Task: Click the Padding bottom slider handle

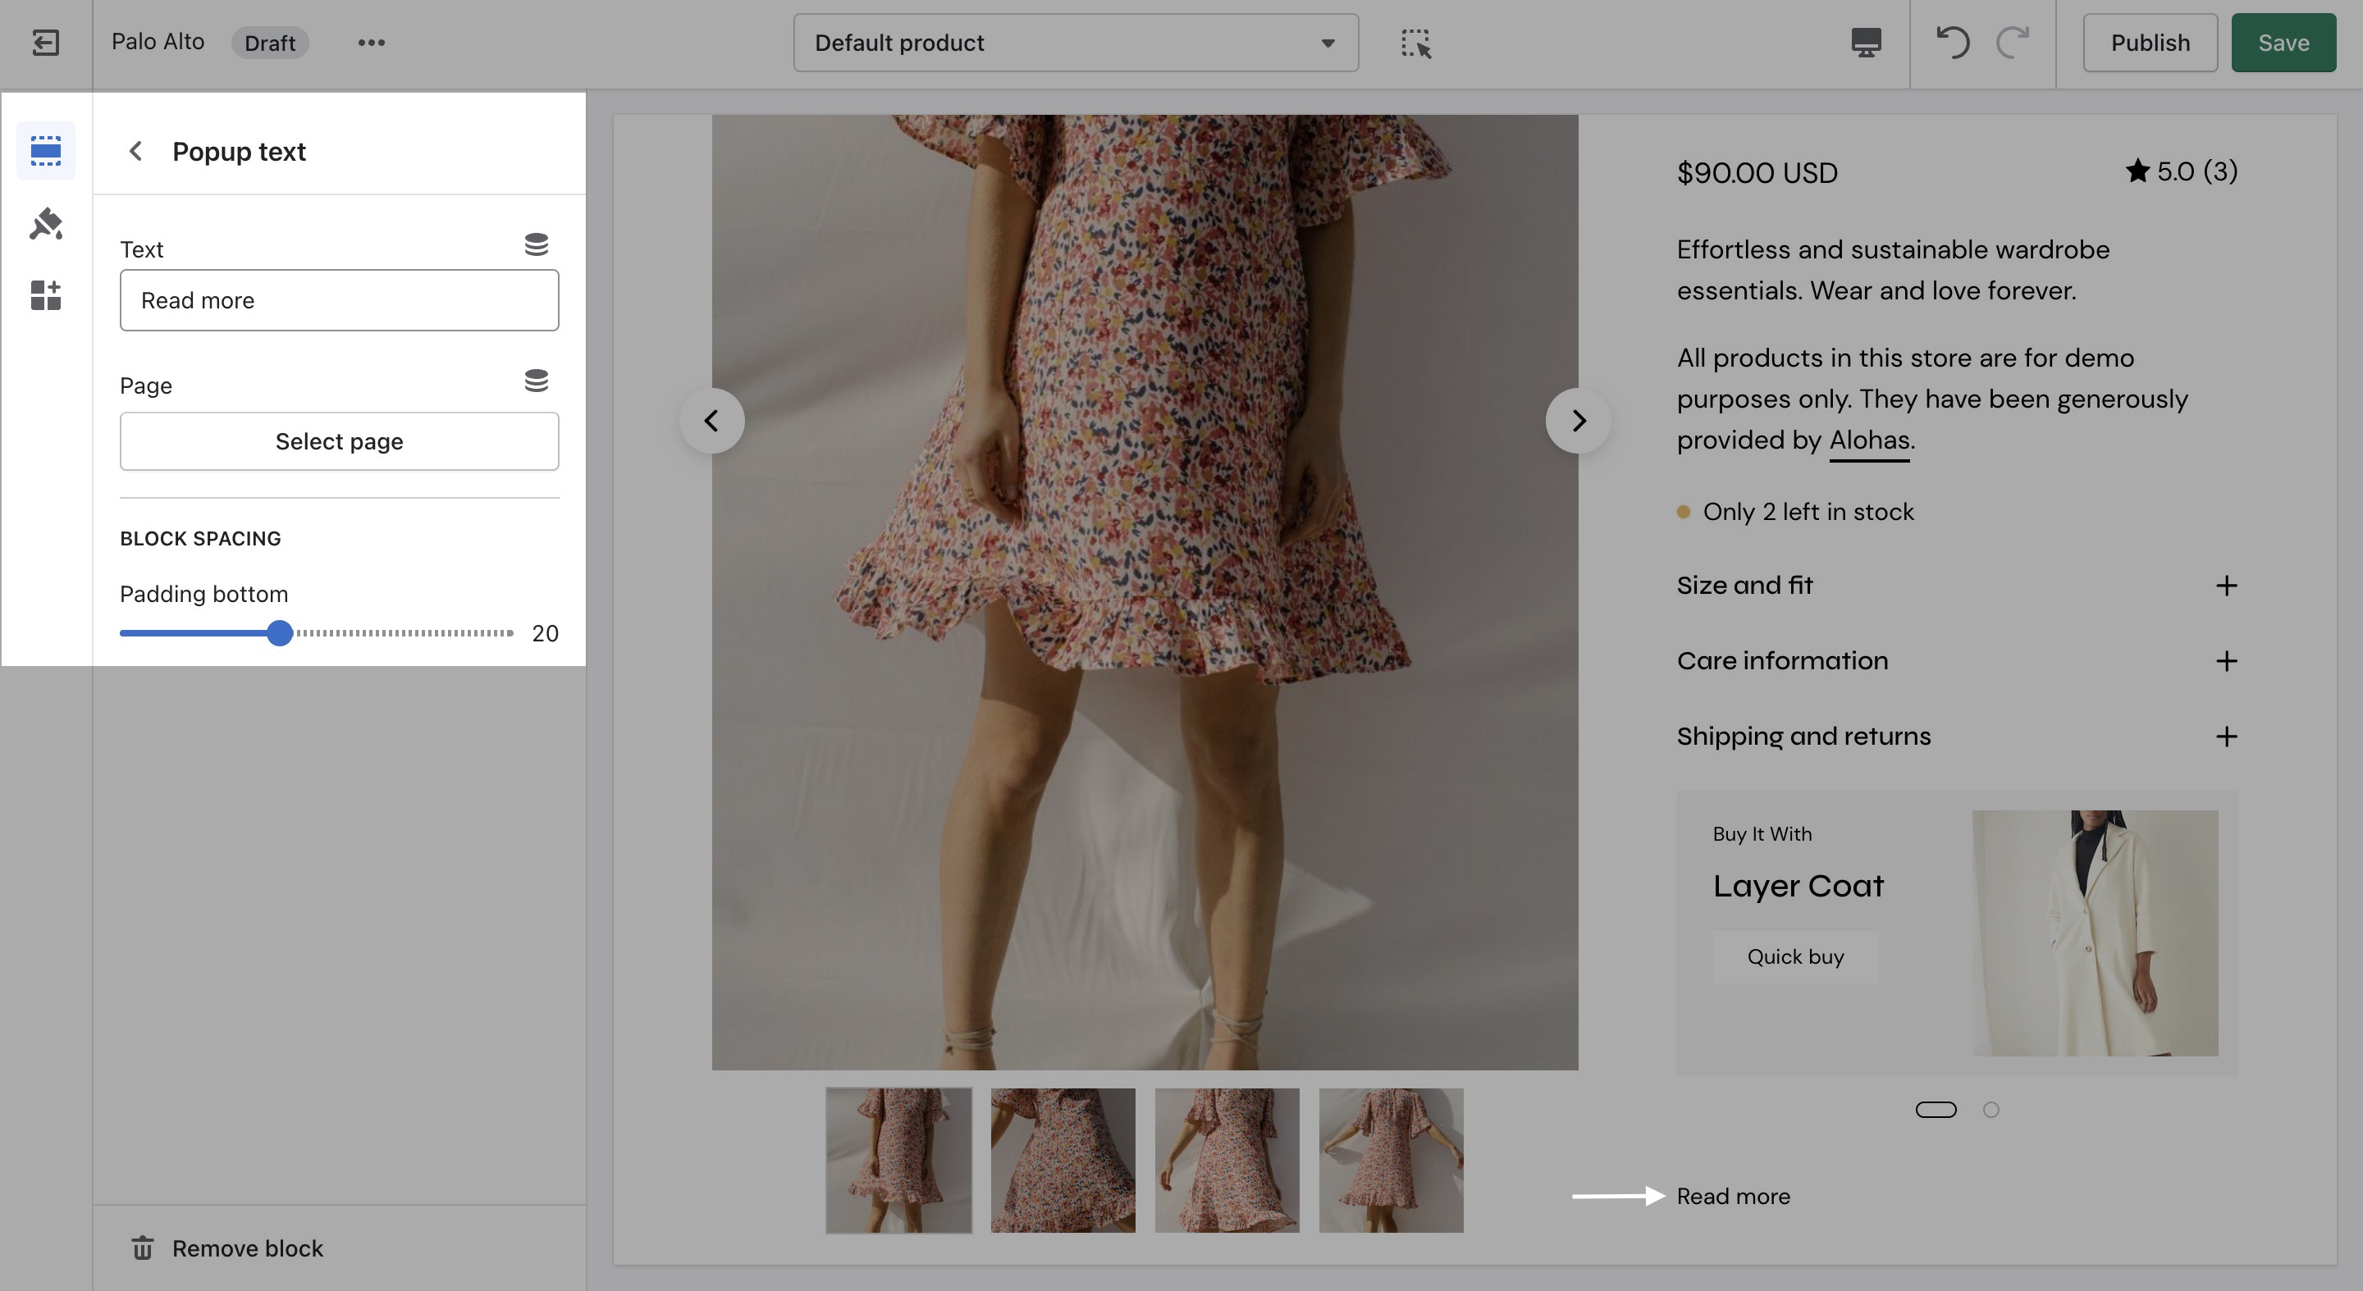Action: coord(280,632)
